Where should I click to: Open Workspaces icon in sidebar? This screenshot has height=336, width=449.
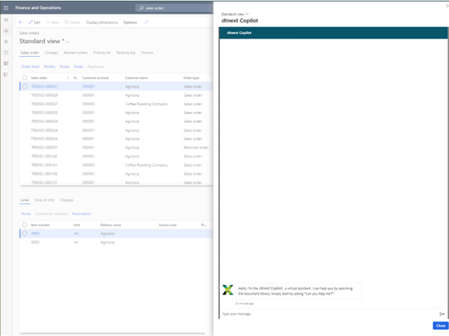[x=6, y=63]
